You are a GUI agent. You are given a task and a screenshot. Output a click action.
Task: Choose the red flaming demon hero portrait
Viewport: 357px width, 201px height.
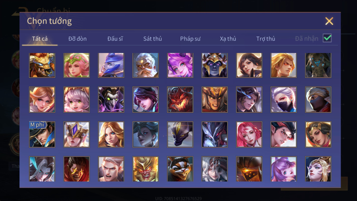click(180, 100)
